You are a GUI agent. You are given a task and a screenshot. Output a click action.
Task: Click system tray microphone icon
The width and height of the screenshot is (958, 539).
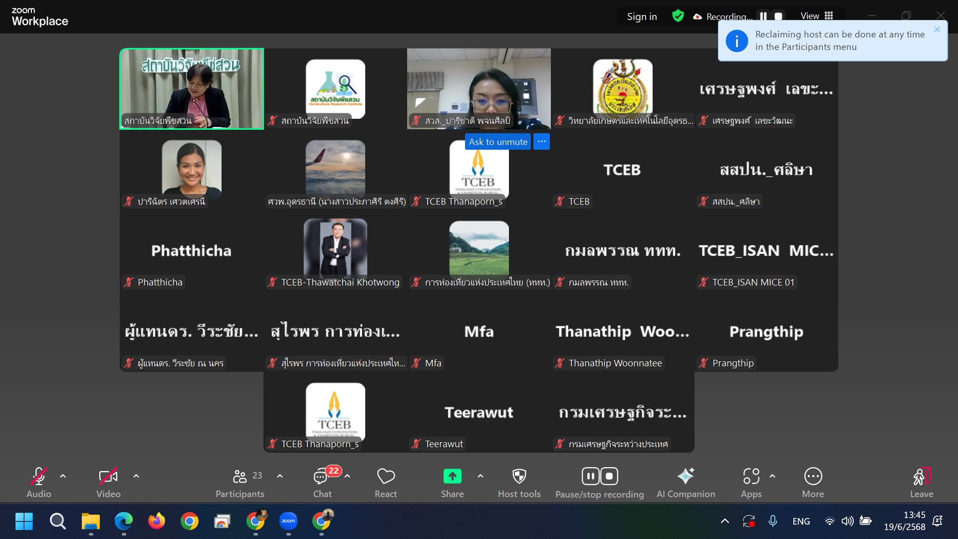point(772,522)
